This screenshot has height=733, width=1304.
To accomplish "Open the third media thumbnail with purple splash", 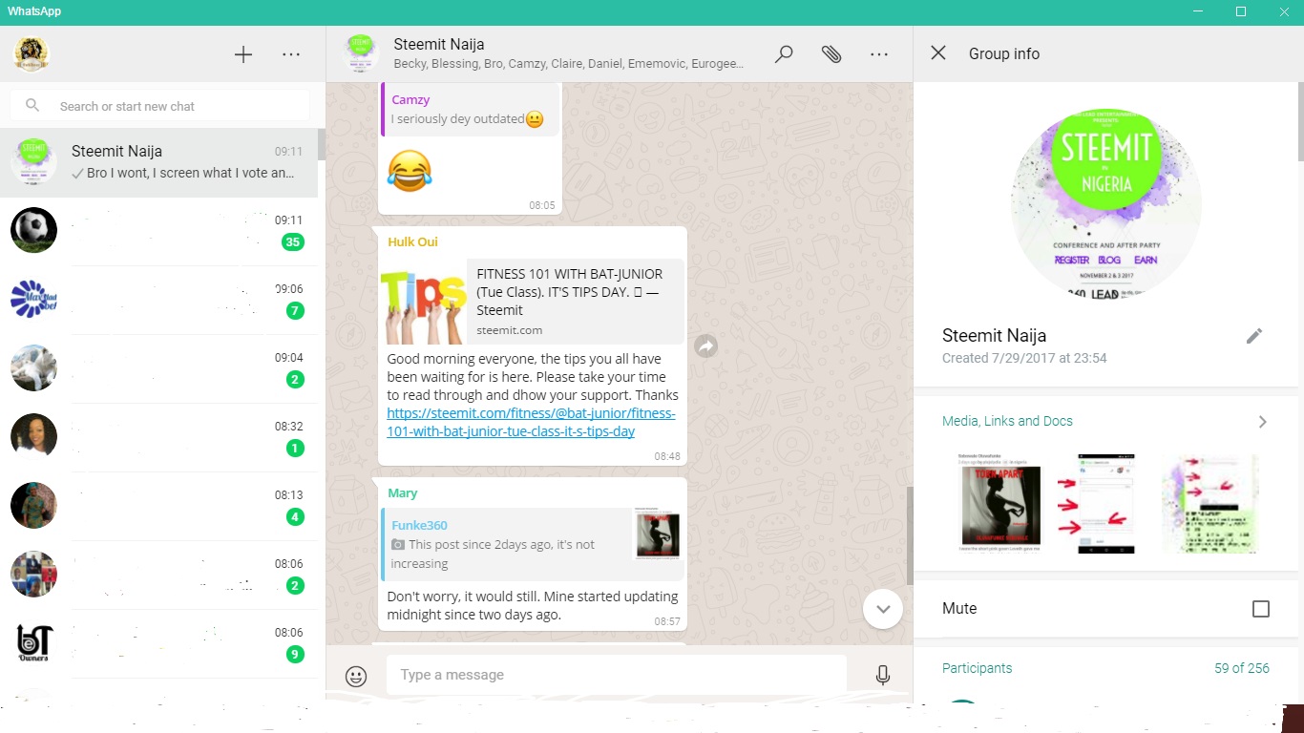I will click(x=1210, y=504).
